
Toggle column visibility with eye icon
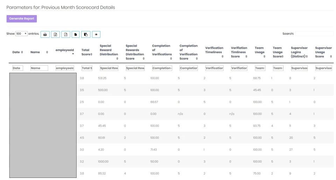(96, 34)
